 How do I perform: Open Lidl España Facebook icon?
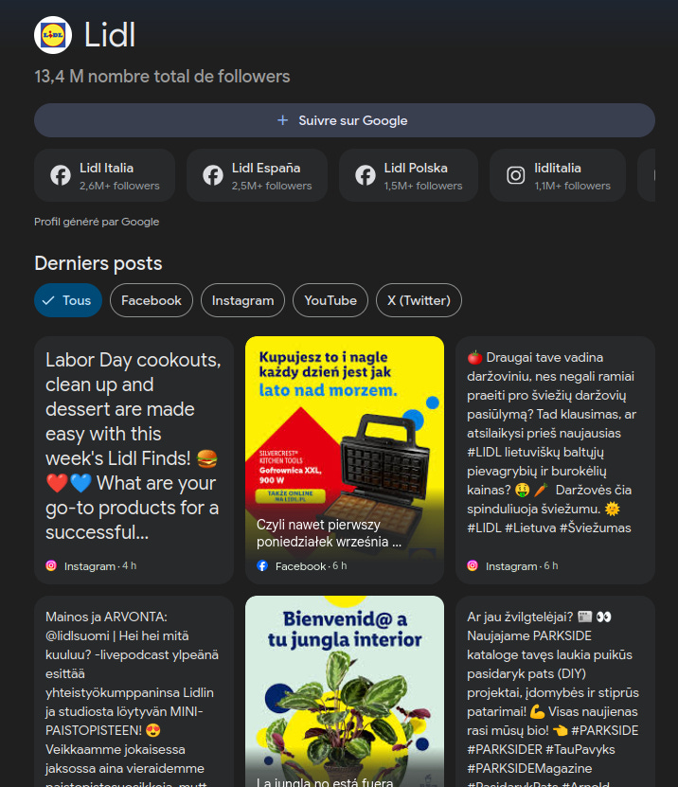pyautogui.click(x=213, y=175)
